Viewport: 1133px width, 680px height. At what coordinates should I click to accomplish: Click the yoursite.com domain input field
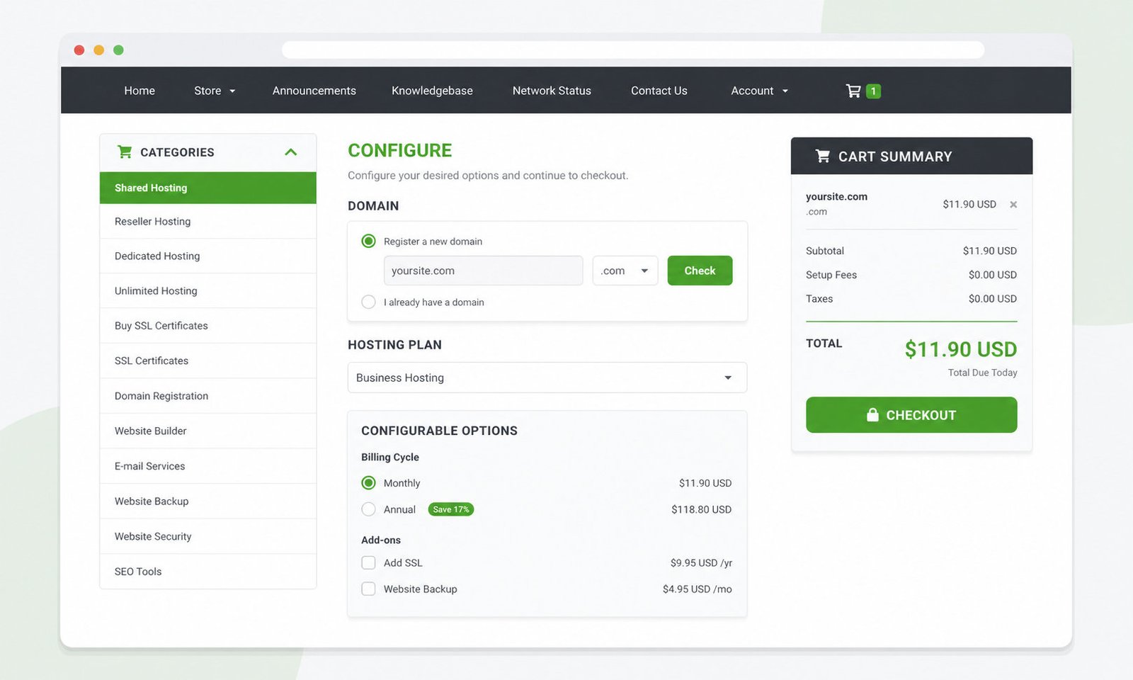coord(483,271)
